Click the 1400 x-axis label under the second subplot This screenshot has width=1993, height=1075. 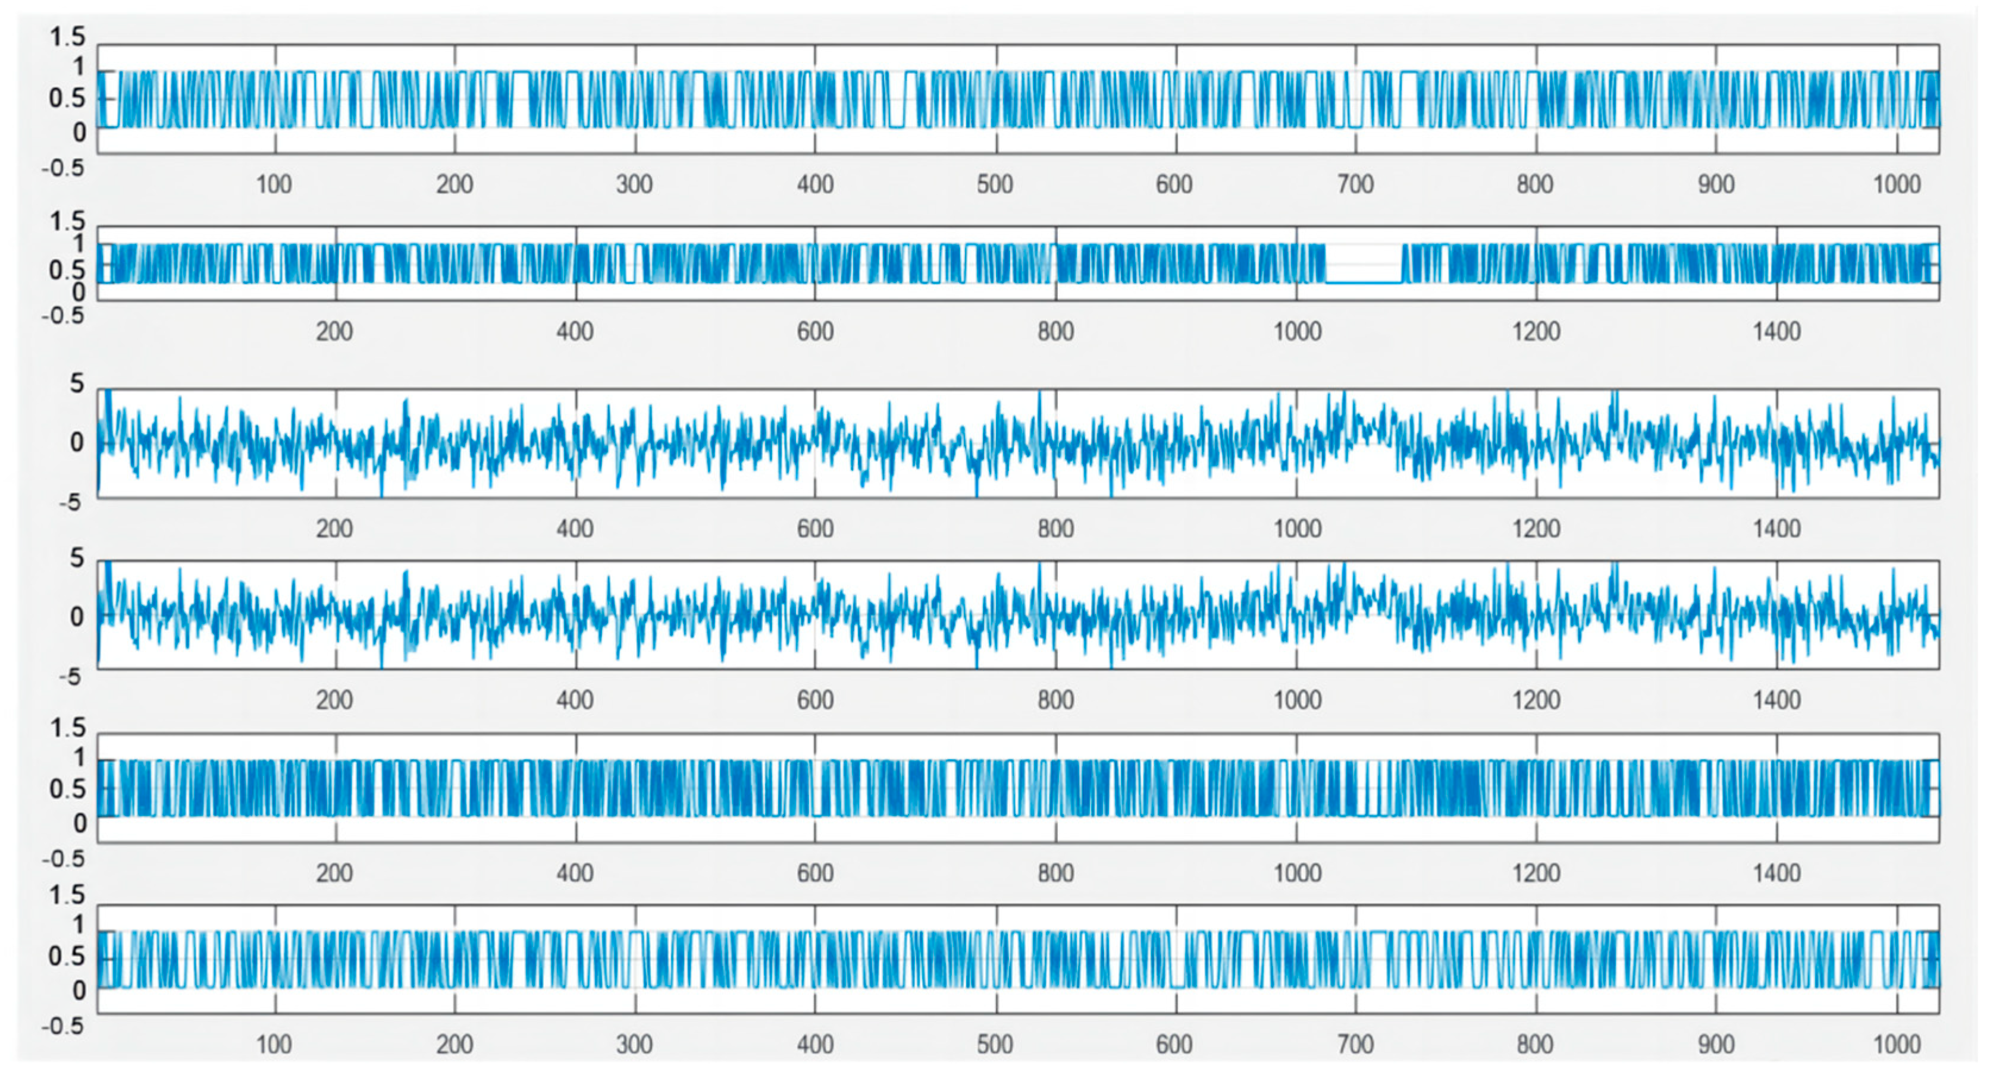coord(1776,332)
